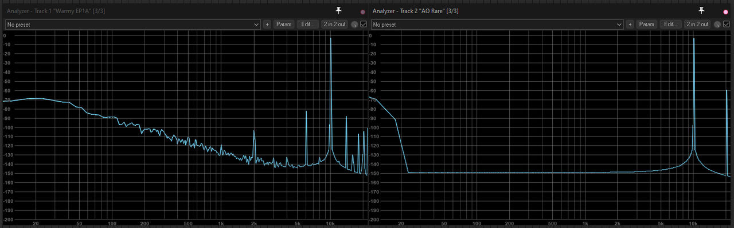Adjust the wet/dry mix knob in Track 2 analyzer
This screenshot has width=734, height=228.
717,25
